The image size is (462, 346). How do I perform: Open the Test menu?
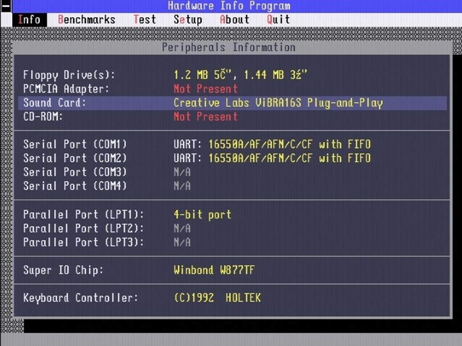144,20
